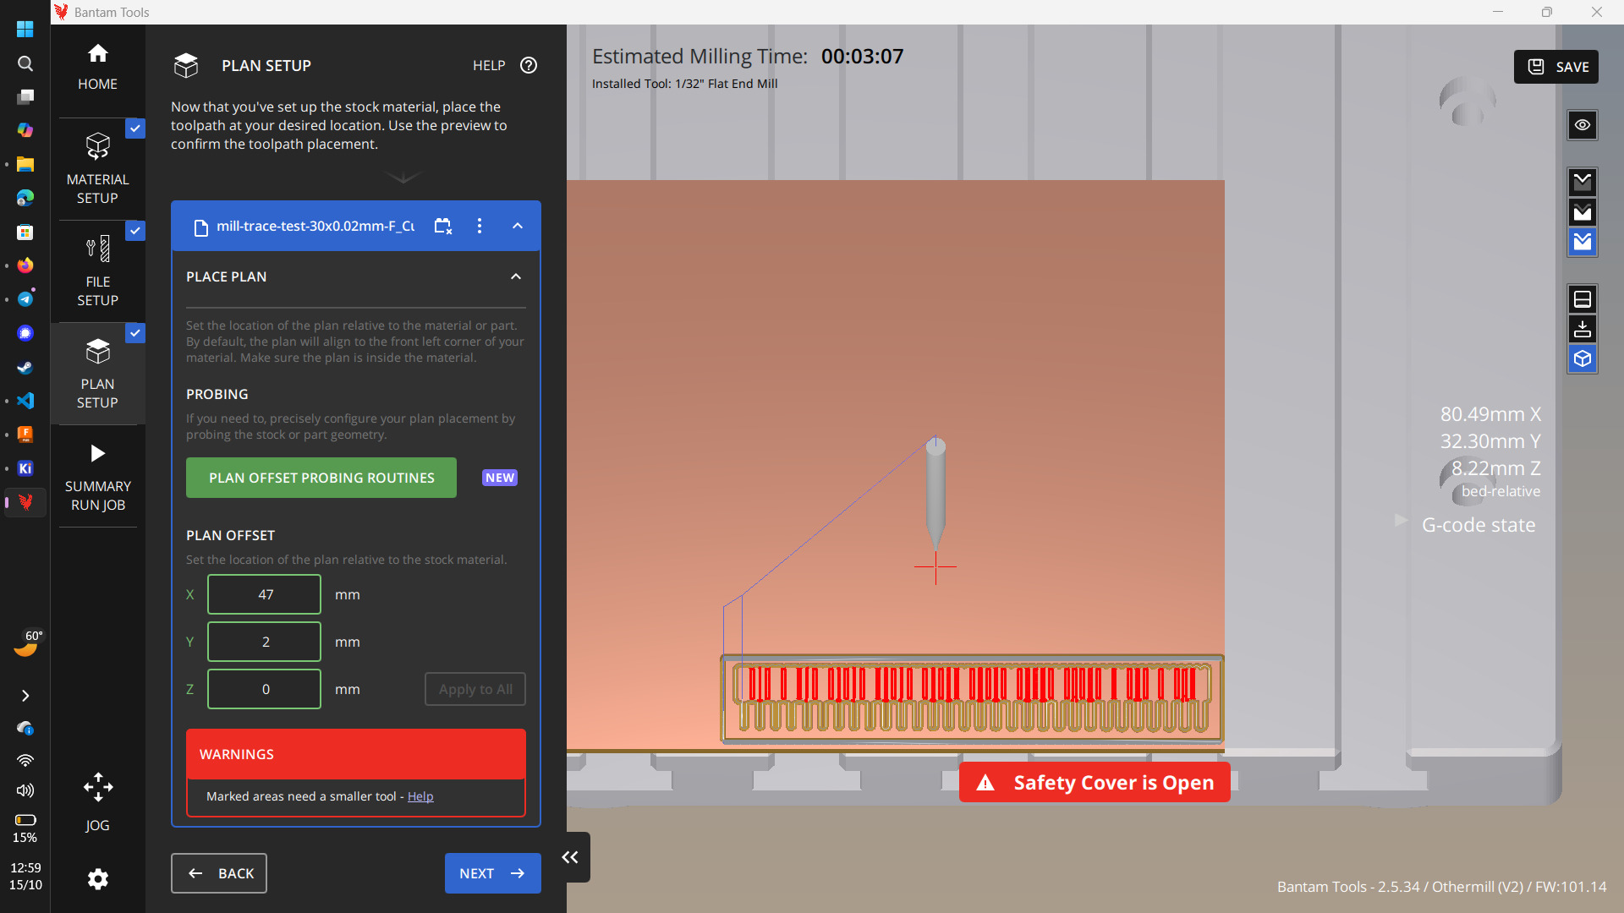Viewport: 1624px width, 913px height.
Task: Toggle the preview visibility eye icon
Action: [x=1583, y=125]
